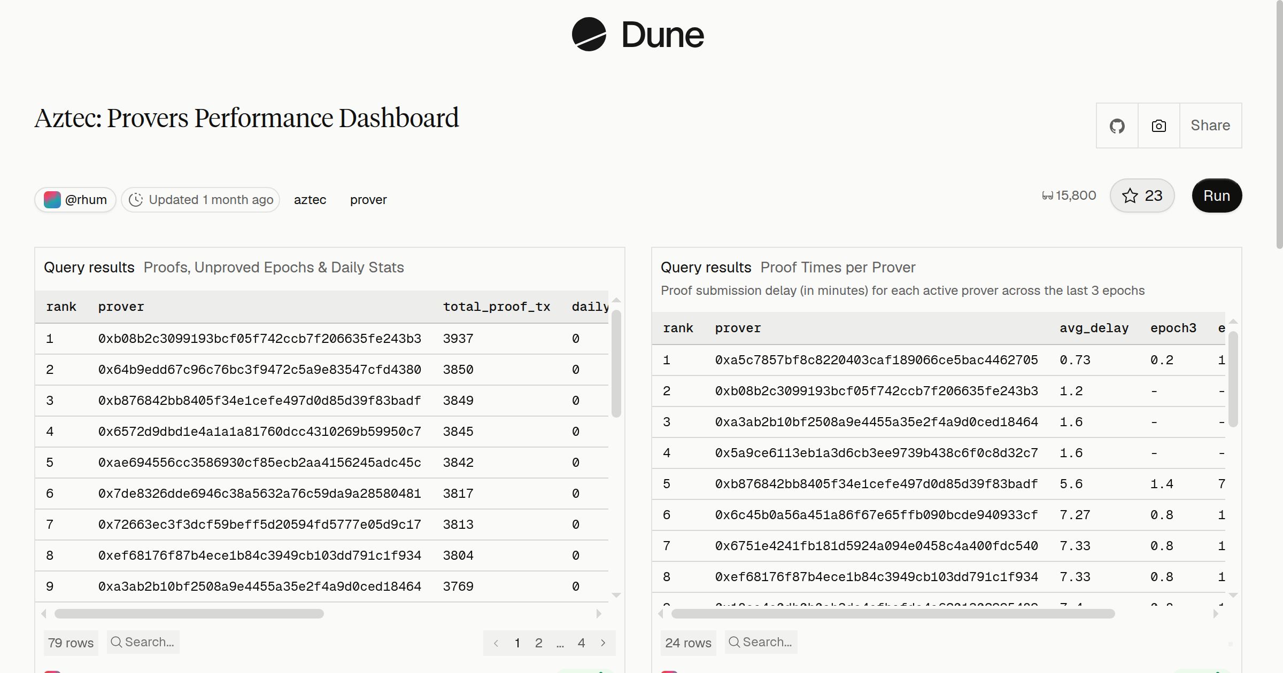Open the aztec tag
This screenshot has height=673, width=1283.
click(x=310, y=200)
